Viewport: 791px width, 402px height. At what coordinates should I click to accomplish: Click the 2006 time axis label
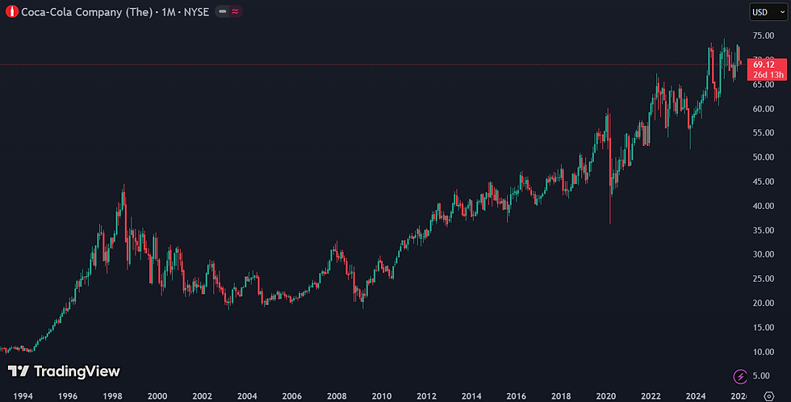pyautogui.click(x=292, y=396)
